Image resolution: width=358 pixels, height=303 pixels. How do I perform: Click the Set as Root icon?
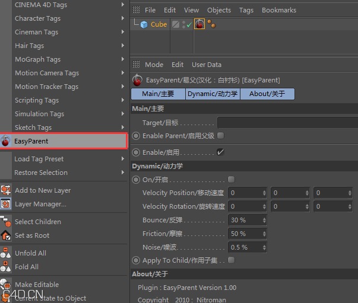click(x=6, y=235)
